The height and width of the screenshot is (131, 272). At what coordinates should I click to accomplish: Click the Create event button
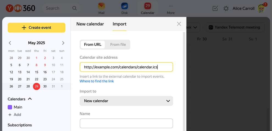click(x=37, y=28)
